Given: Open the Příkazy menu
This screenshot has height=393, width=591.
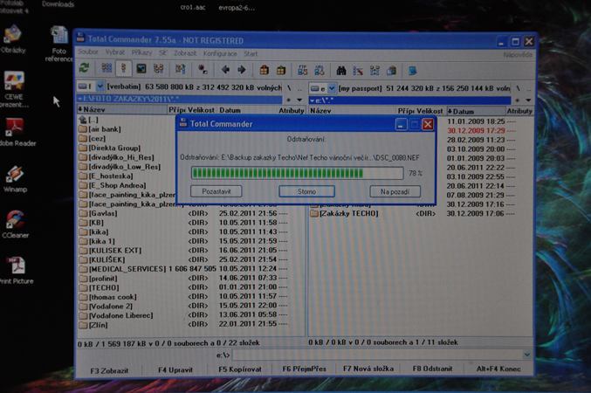Looking at the screenshot, I should point(141,52).
